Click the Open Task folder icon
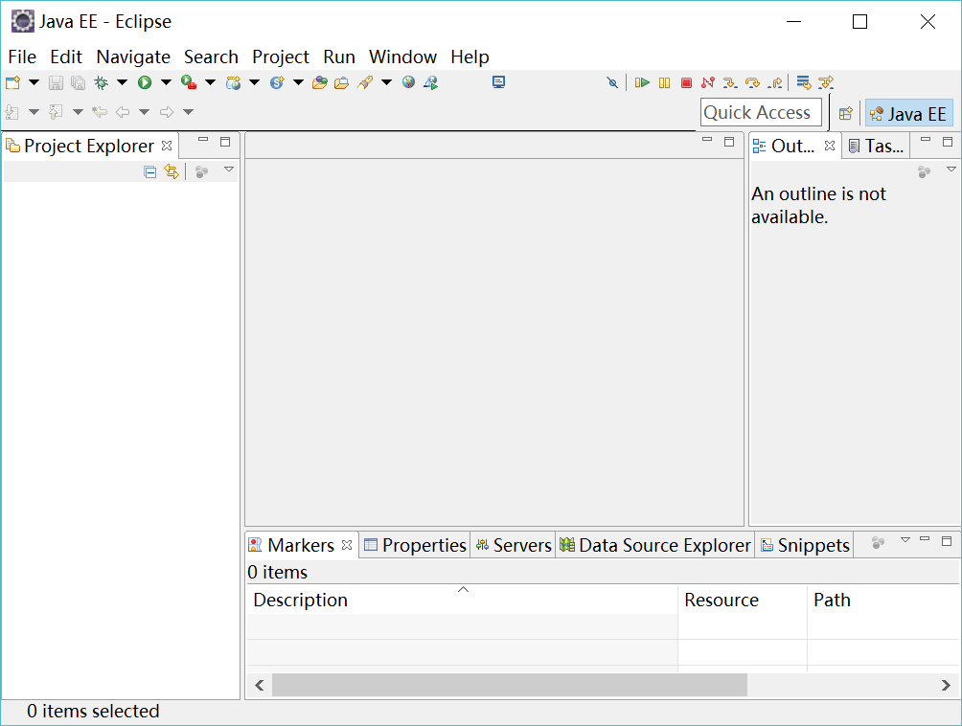The width and height of the screenshot is (962, 726). click(342, 82)
